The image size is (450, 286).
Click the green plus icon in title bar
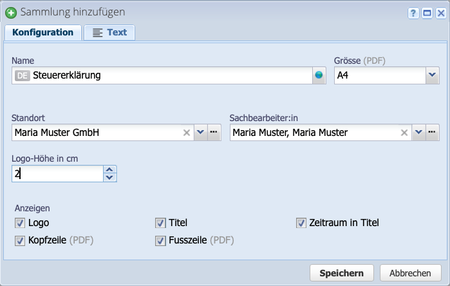point(10,12)
